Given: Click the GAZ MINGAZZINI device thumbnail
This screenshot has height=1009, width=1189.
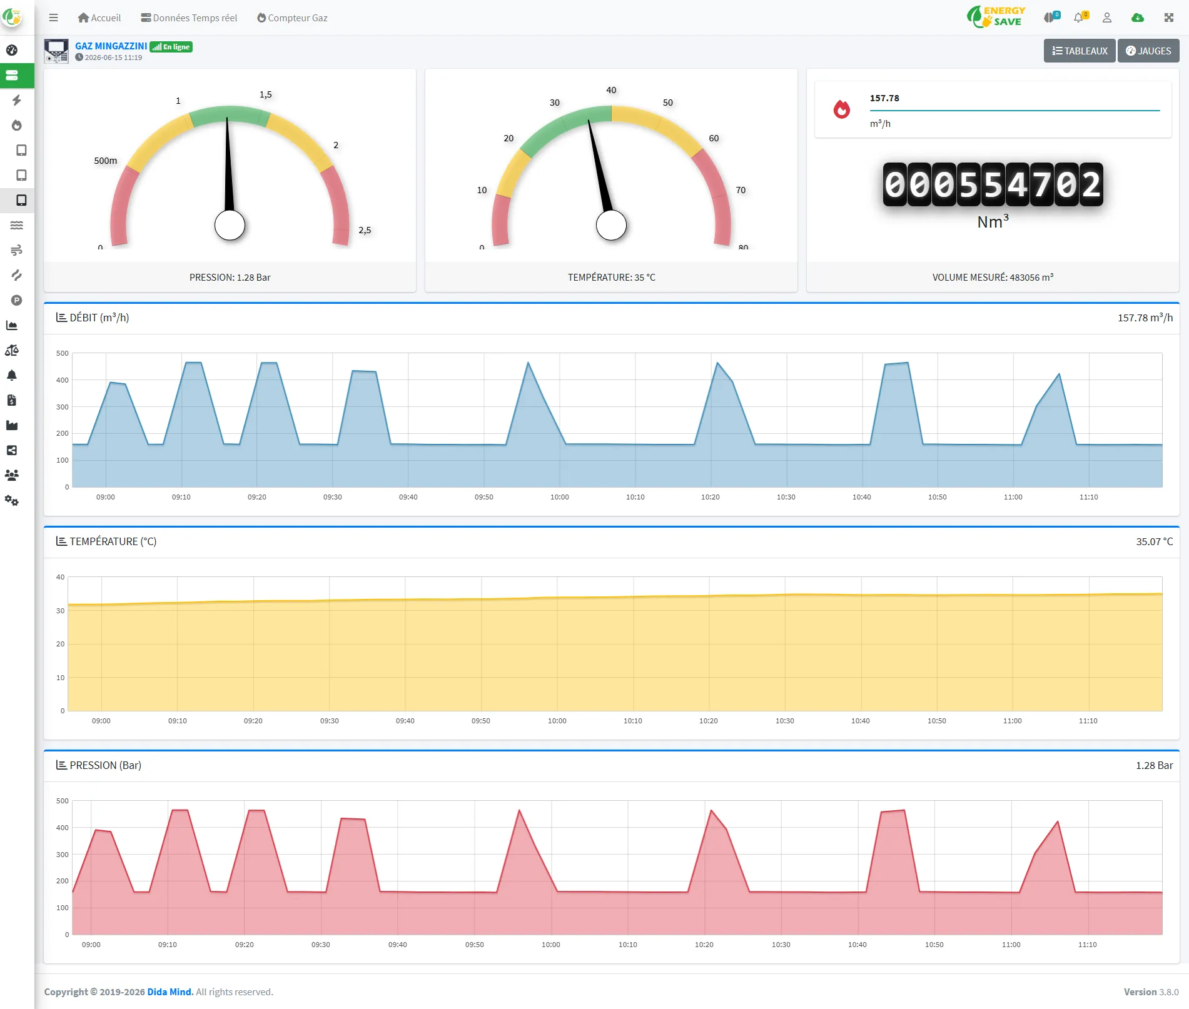Looking at the screenshot, I should pyautogui.click(x=56, y=51).
